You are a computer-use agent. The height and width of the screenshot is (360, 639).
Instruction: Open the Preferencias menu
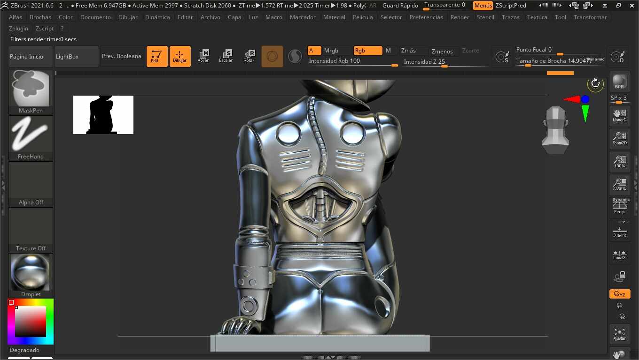[x=426, y=17]
